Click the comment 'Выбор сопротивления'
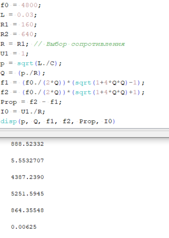Screen dimensions: 169x238 [x=85, y=44]
